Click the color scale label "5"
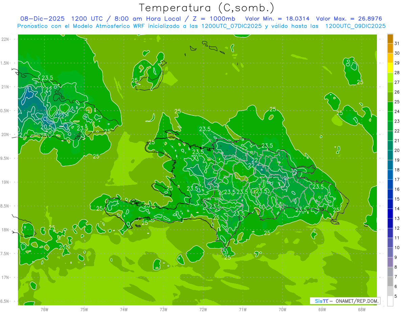This screenshot has height=314, width=406. [x=396, y=296]
